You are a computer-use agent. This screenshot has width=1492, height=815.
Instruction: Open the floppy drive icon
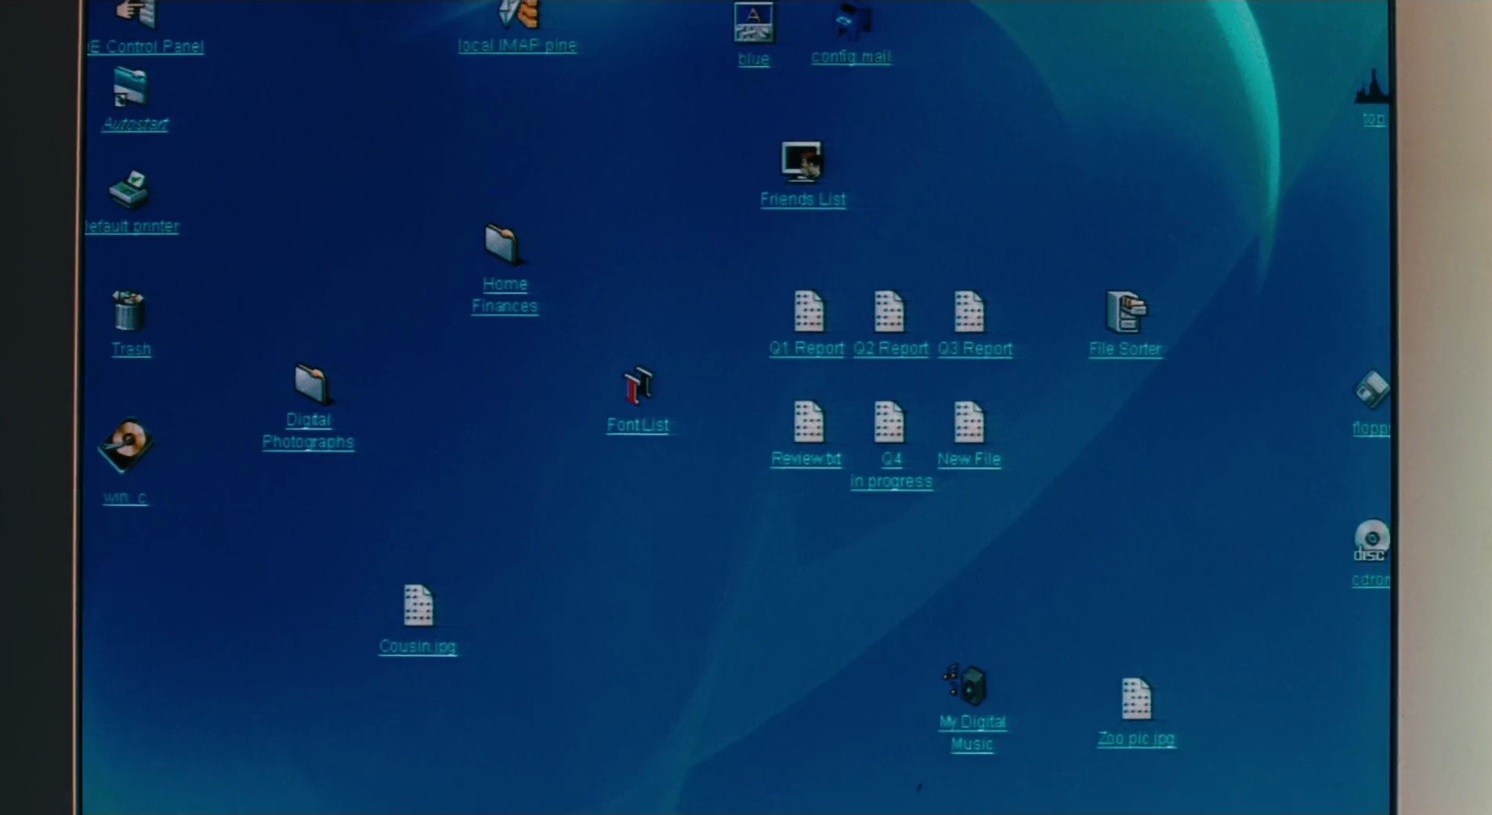[x=1373, y=389]
